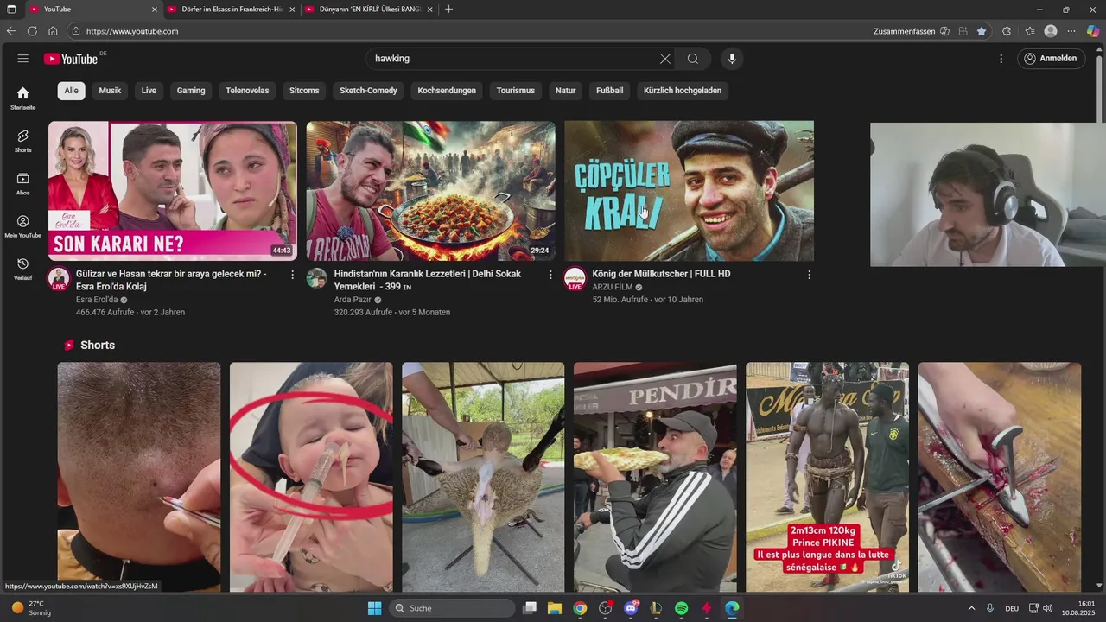The height and width of the screenshot is (622, 1106).
Task: Open the PENDİR shop Short thumbnail
Action: [655, 477]
